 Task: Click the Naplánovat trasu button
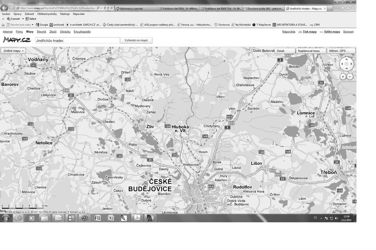311,51
